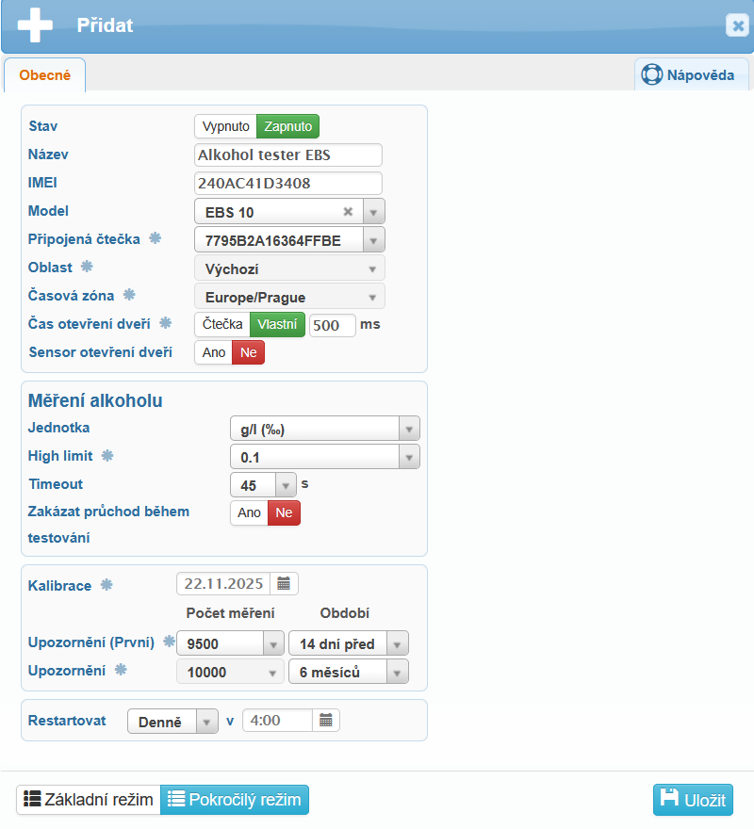Click the asterisk info icon beside Kalibrace label
This screenshot has height=829, width=754.
coord(107,585)
